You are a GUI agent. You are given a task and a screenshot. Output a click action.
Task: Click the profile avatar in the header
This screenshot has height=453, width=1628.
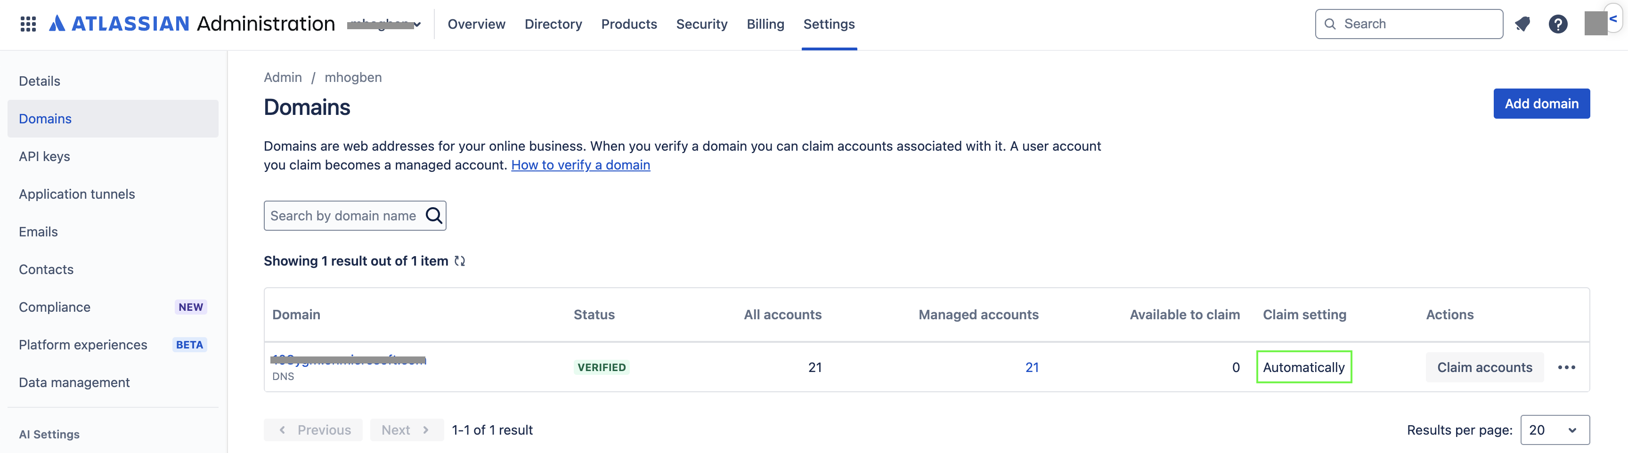pos(1596,24)
